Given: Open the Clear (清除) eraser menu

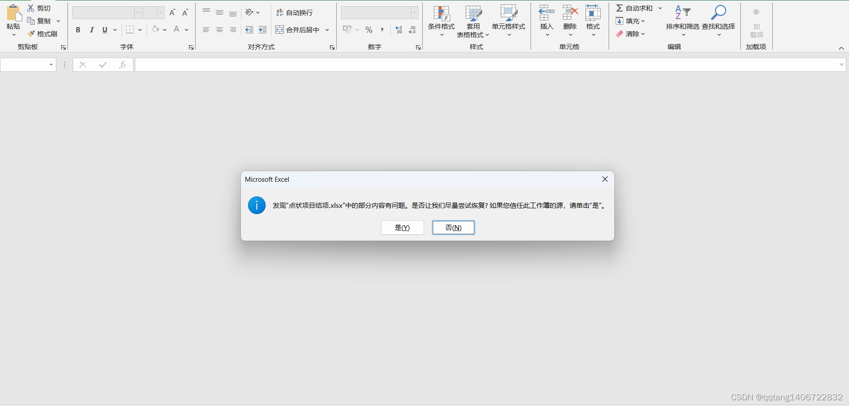Looking at the screenshot, I should 630,34.
